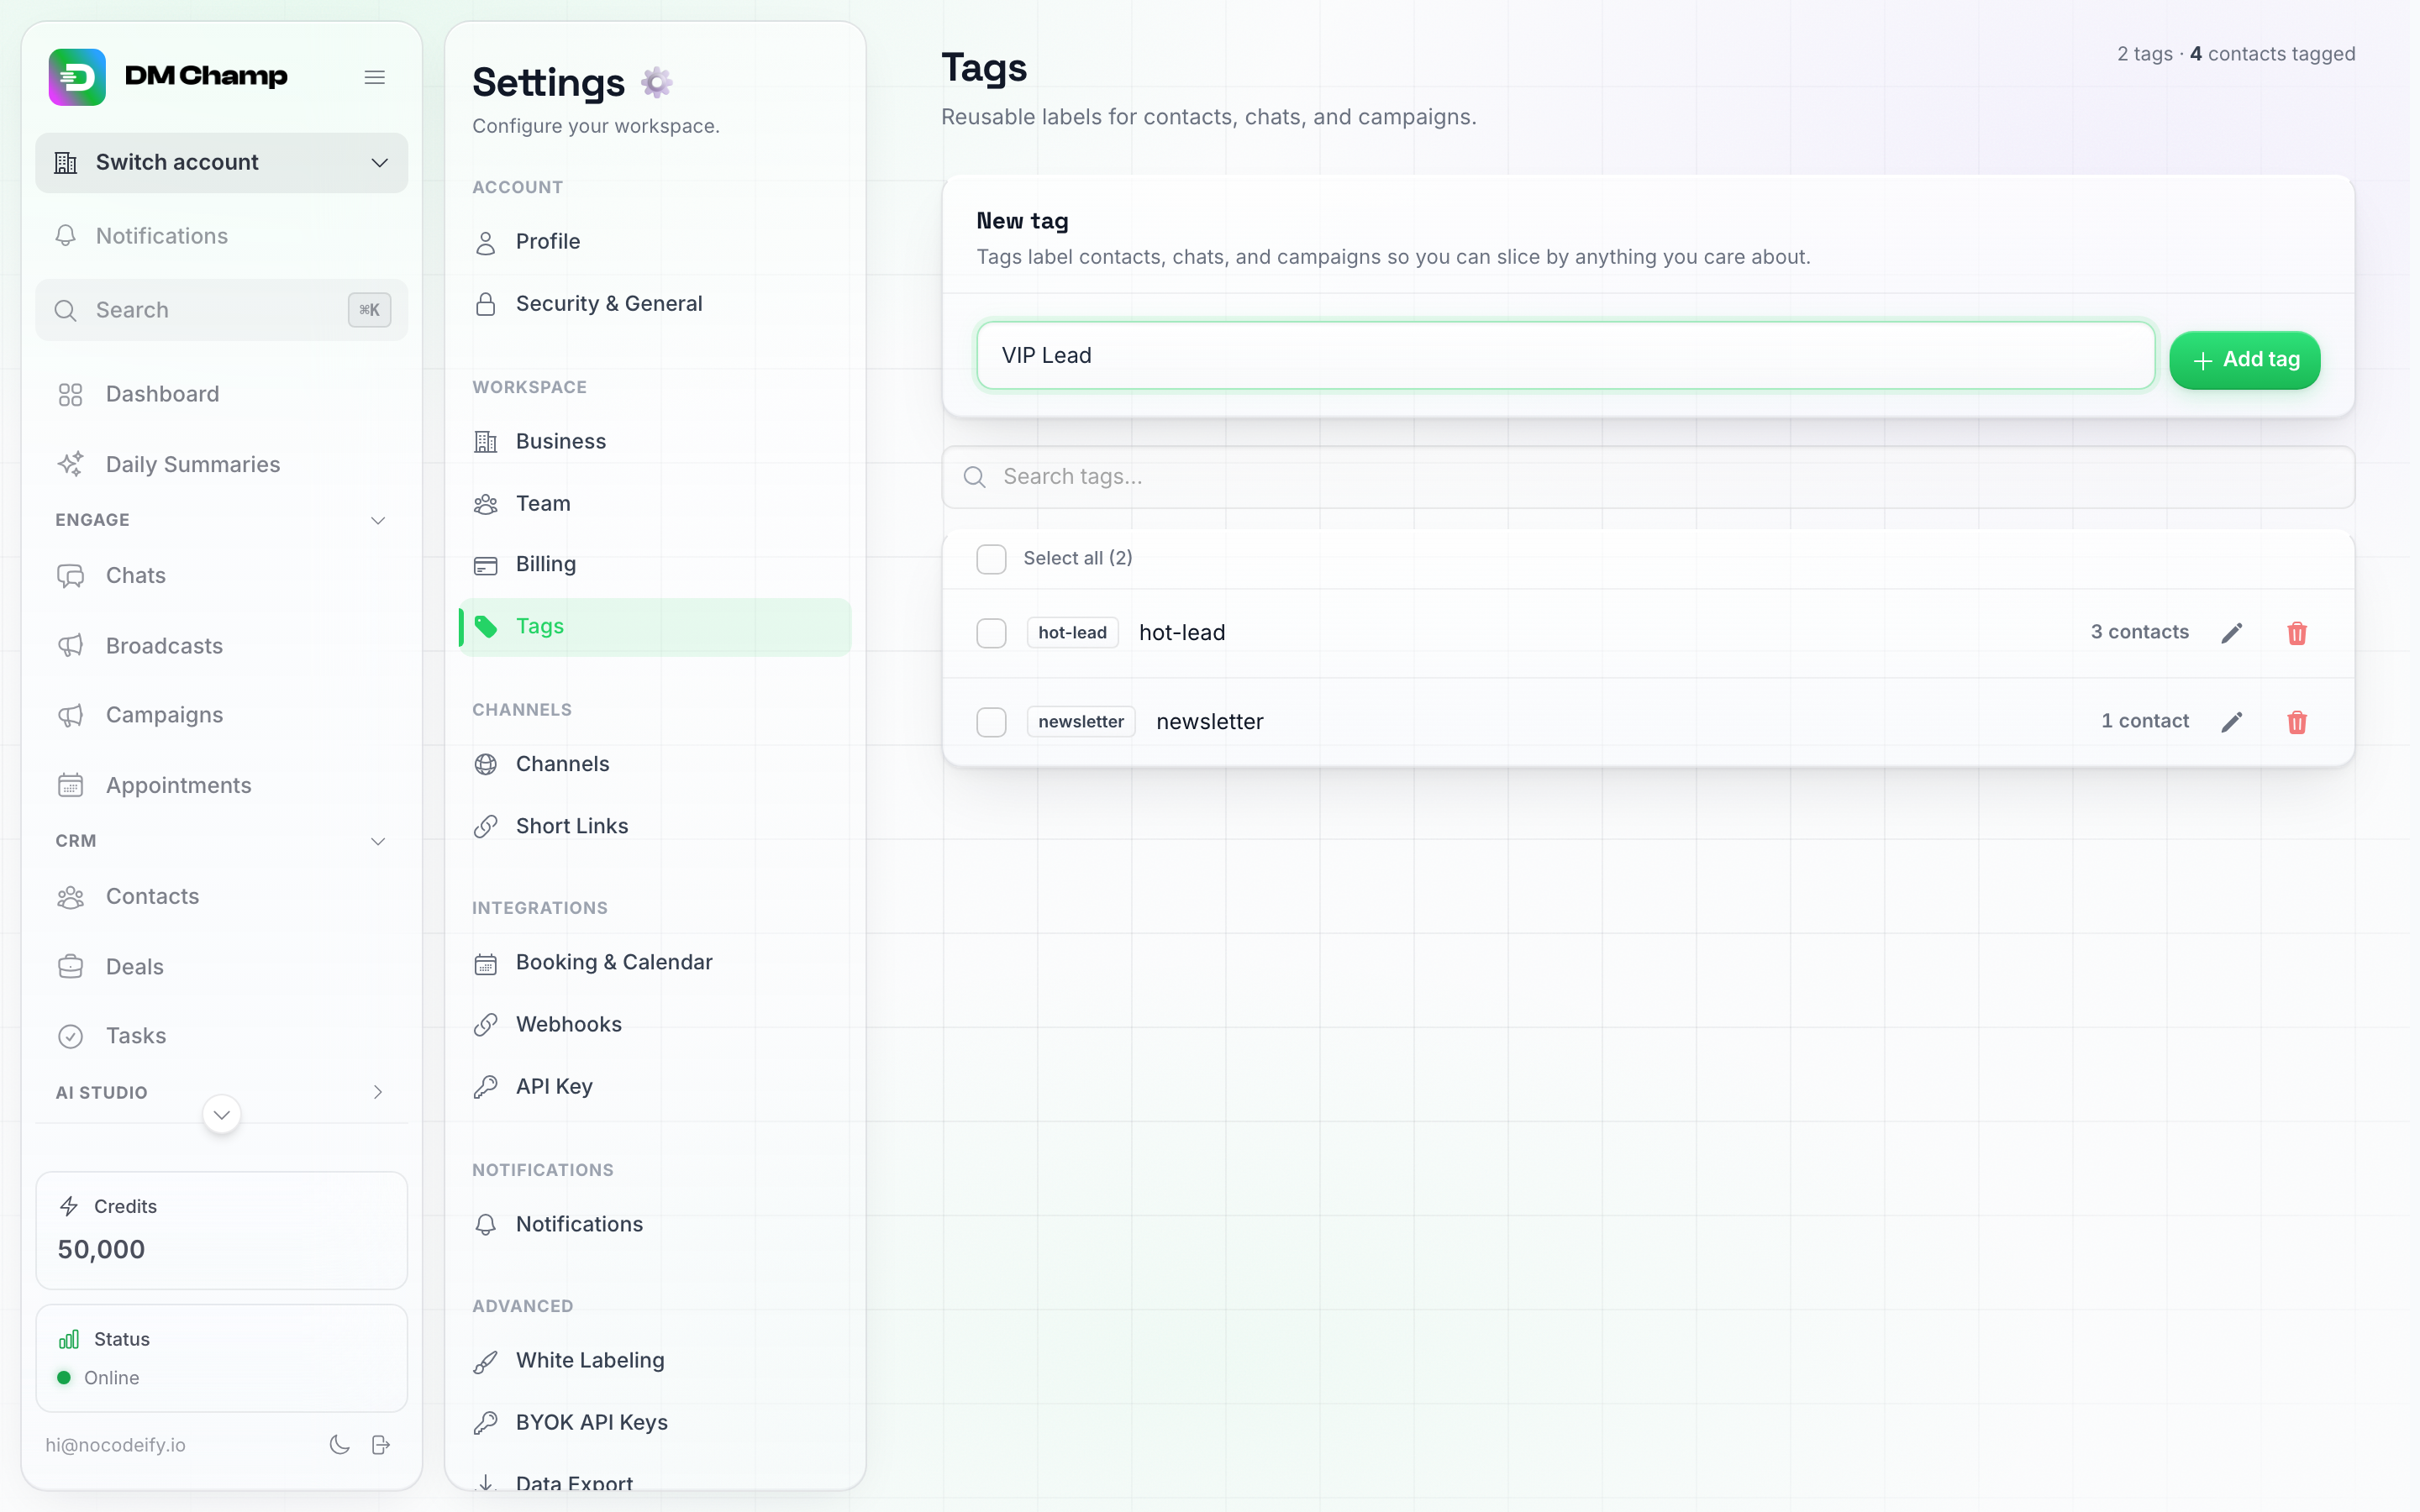Open Team settings
Viewport: 2420px width, 1512px height.
[x=655, y=504]
